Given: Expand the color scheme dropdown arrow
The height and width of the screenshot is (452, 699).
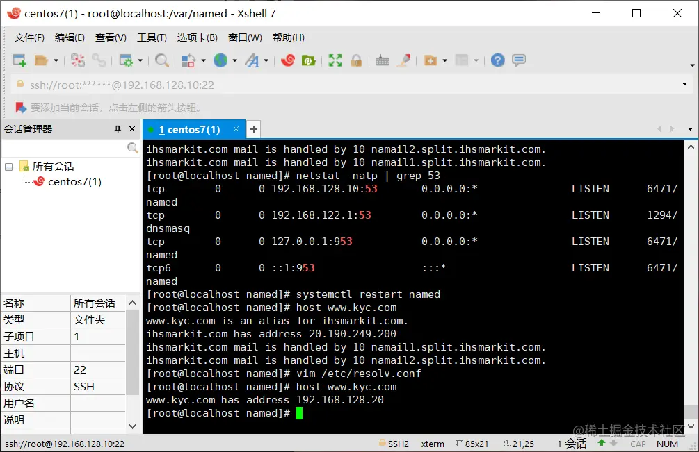Looking at the screenshot, I should pos(203,60).
